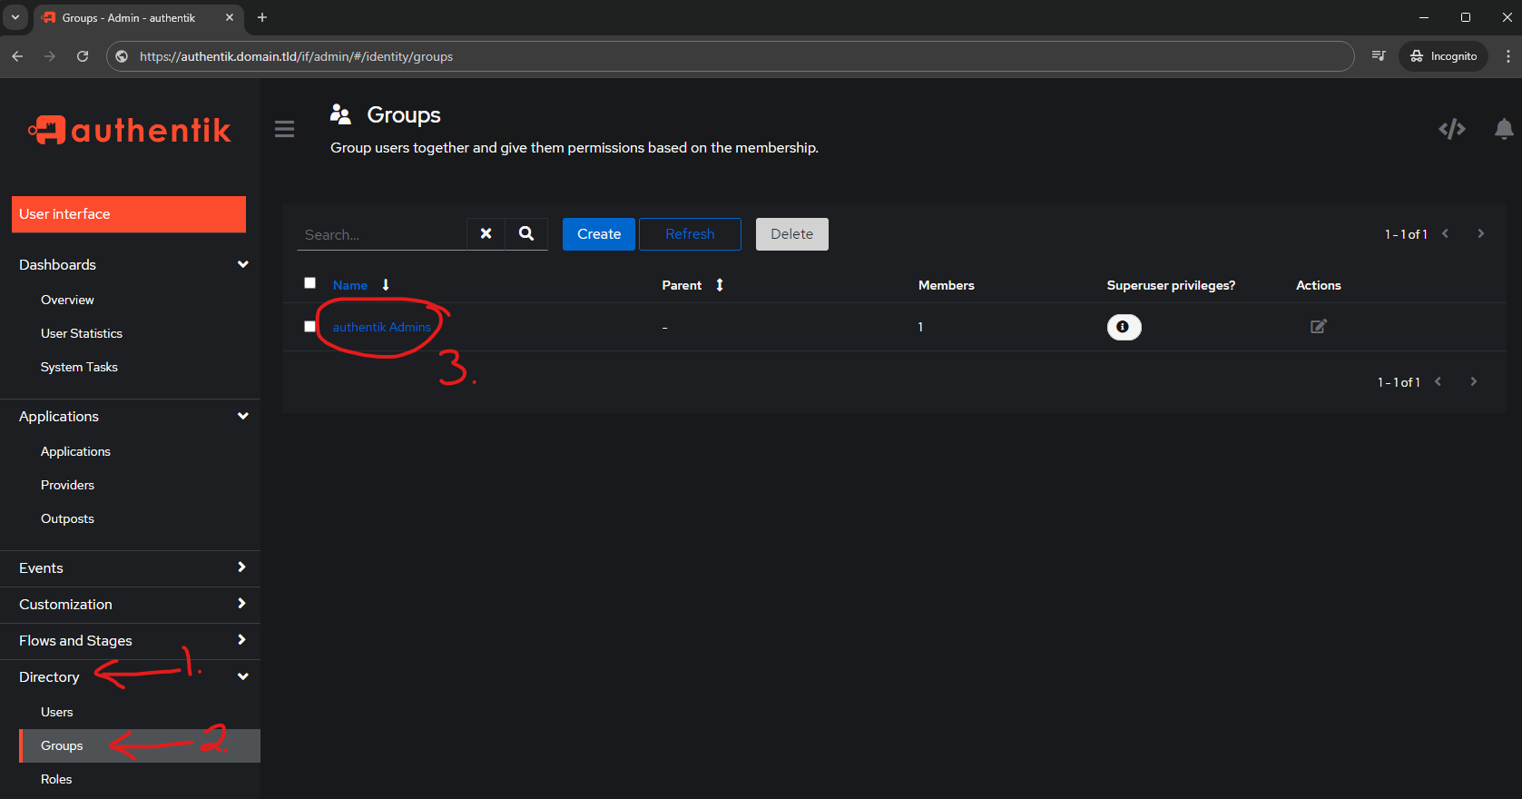Close the Groups - Admin tab
The width and height of the screenshot is (1522, 799).
point(230,17)
